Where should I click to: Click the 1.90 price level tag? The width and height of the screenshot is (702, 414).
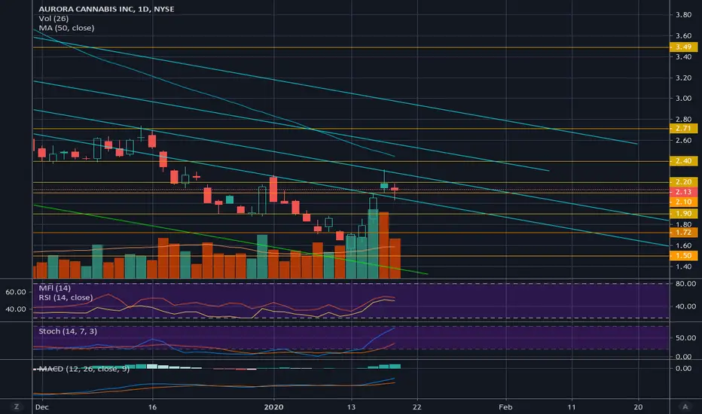pos(683,214)
